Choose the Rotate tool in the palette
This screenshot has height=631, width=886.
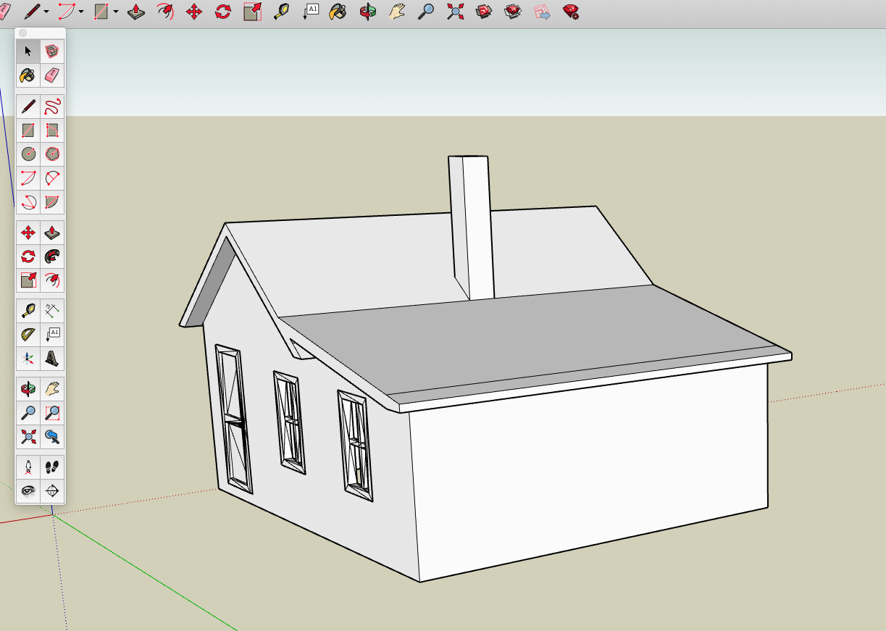coord(28,256)
